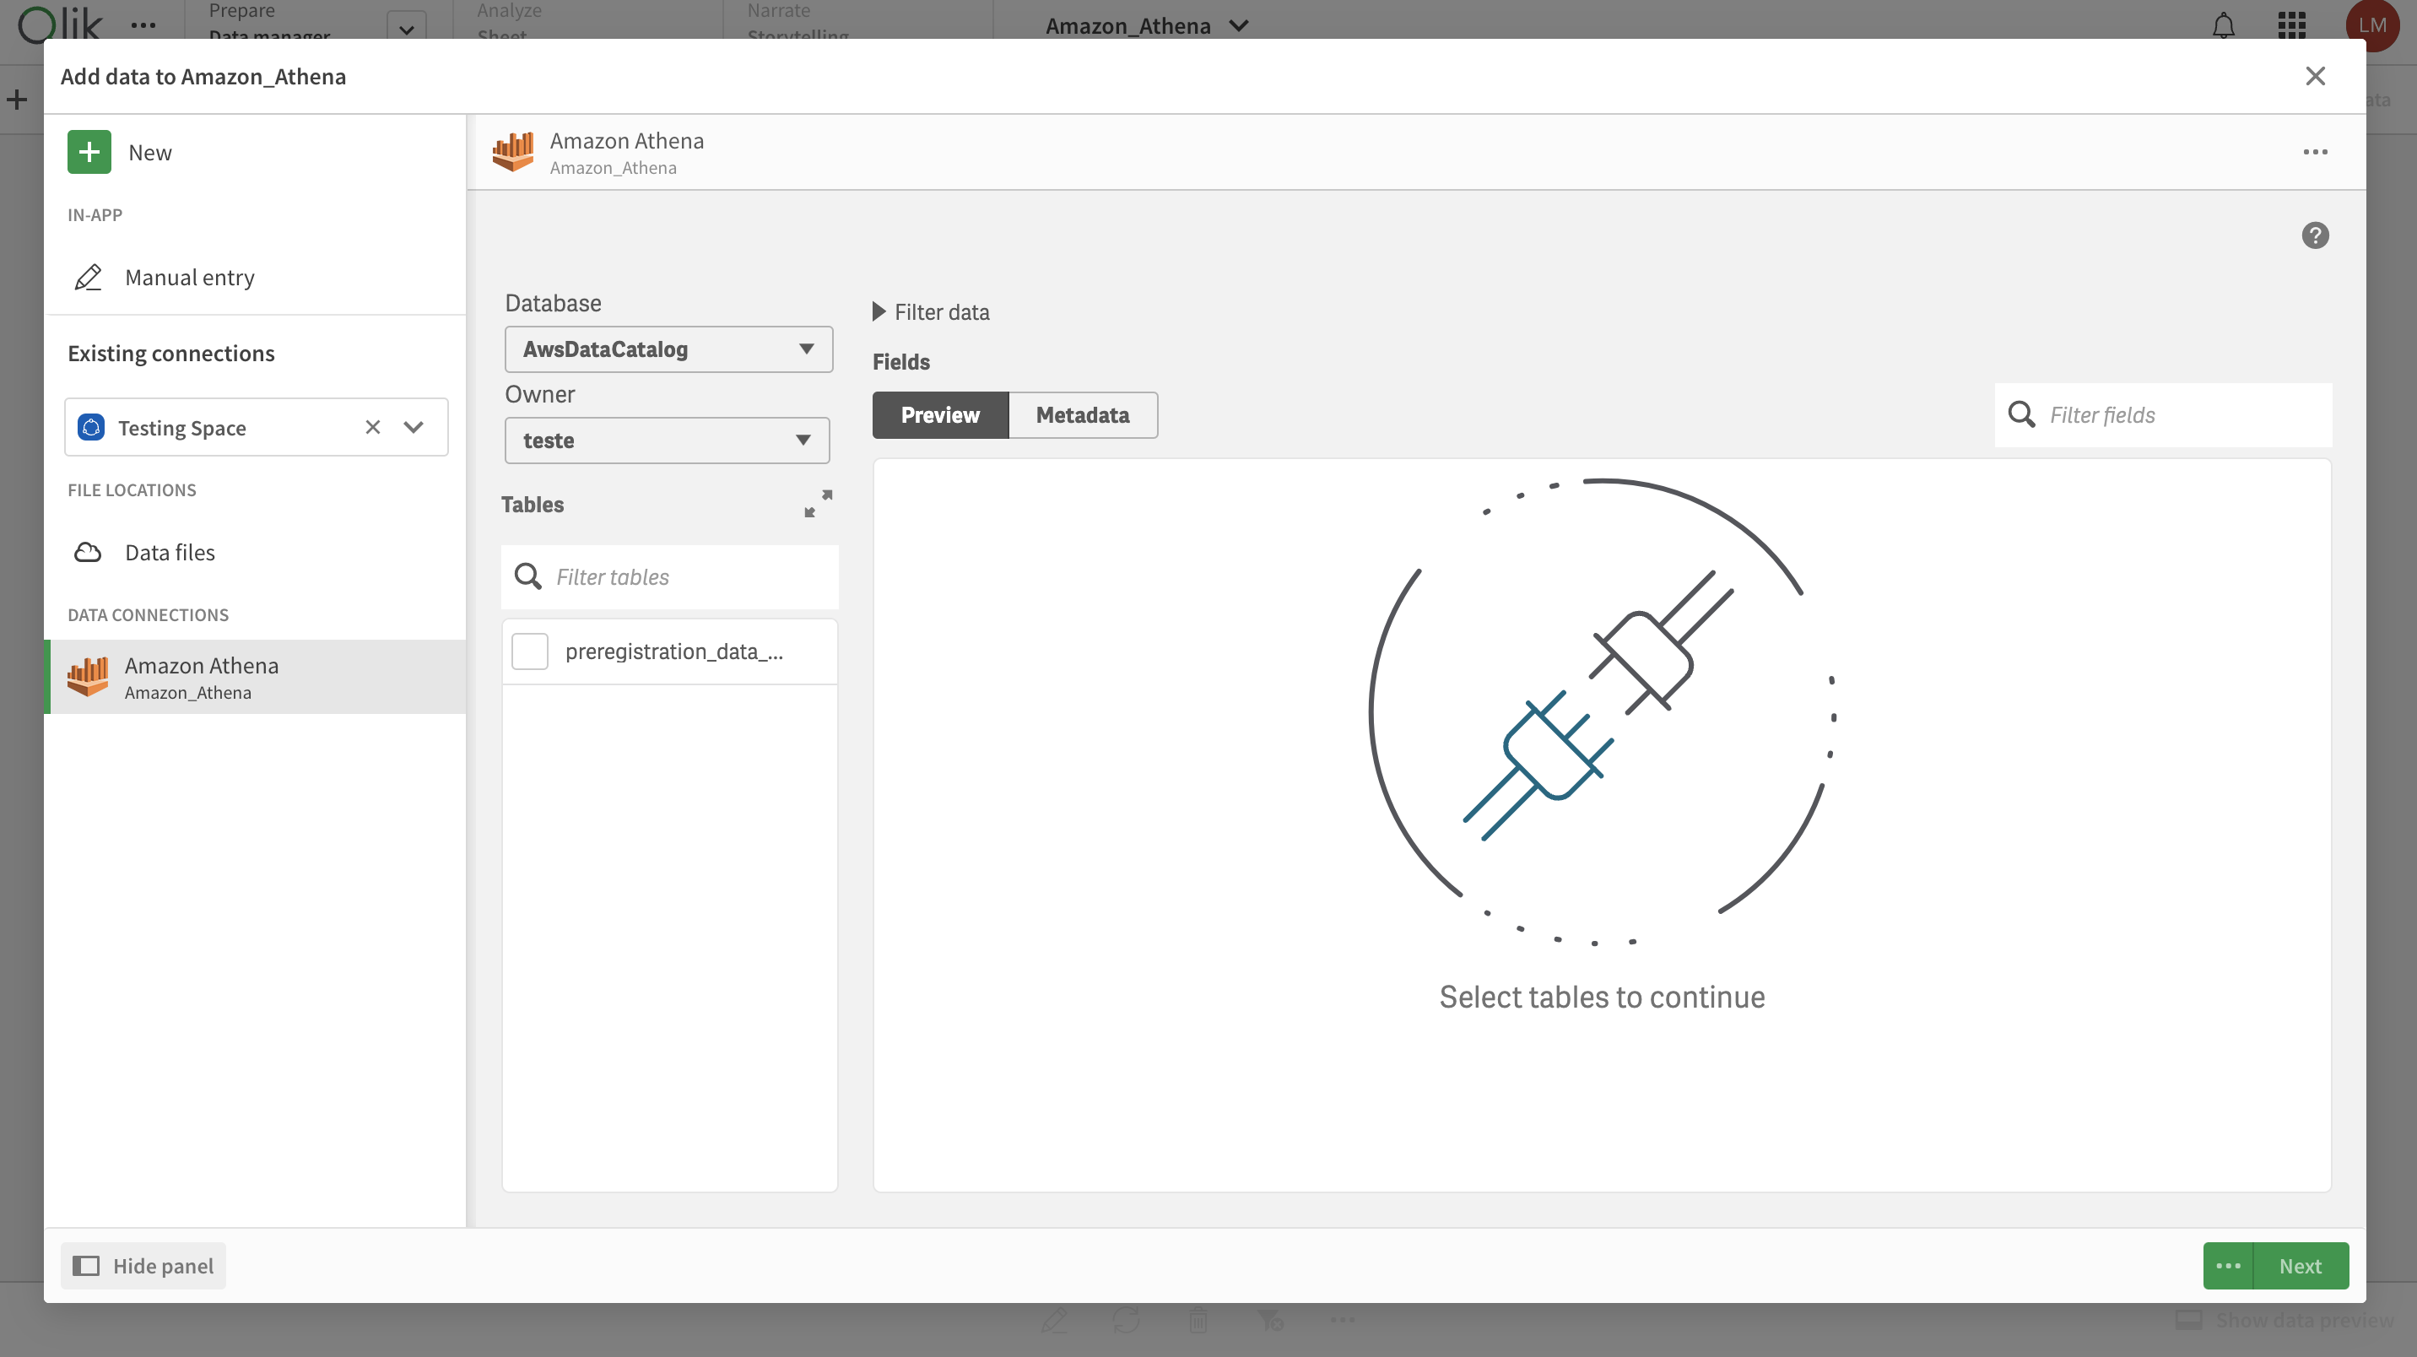Click the background refresh icon

click(1126, 1321)
